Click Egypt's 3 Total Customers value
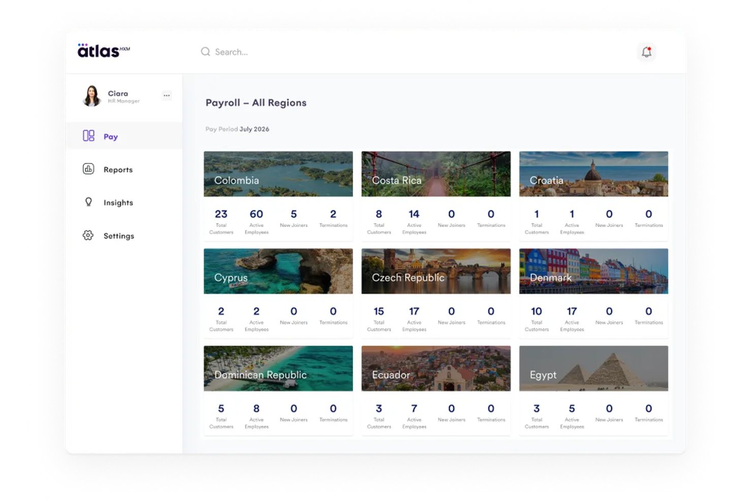The width and height of the screenshot is (752, 502). click(537, 408)
